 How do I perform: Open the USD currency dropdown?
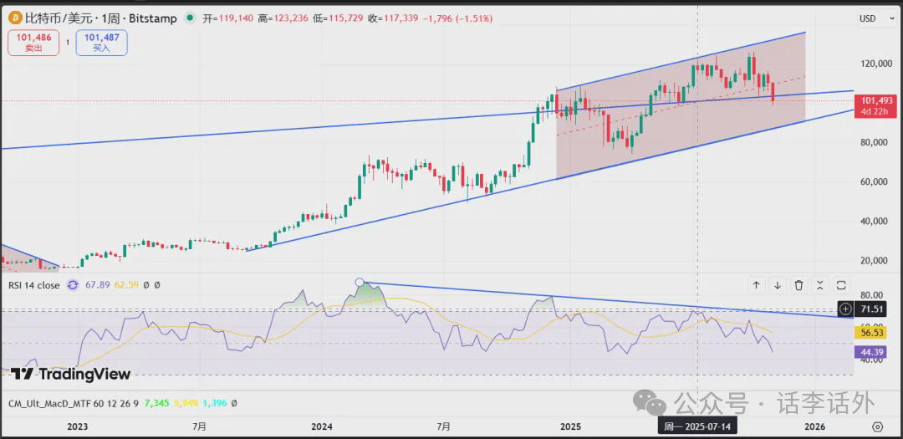[x=872, y=18]
